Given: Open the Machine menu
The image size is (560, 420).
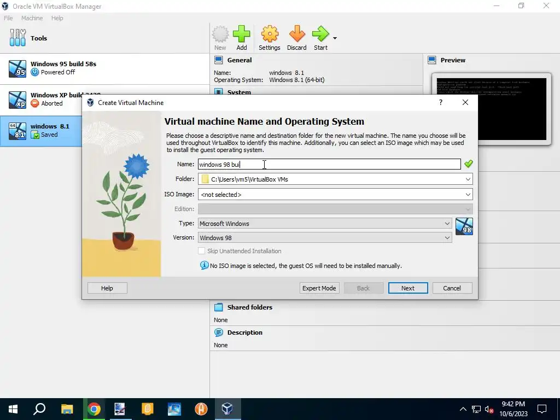Looking at the screenshot, I should tap(32, 18).
